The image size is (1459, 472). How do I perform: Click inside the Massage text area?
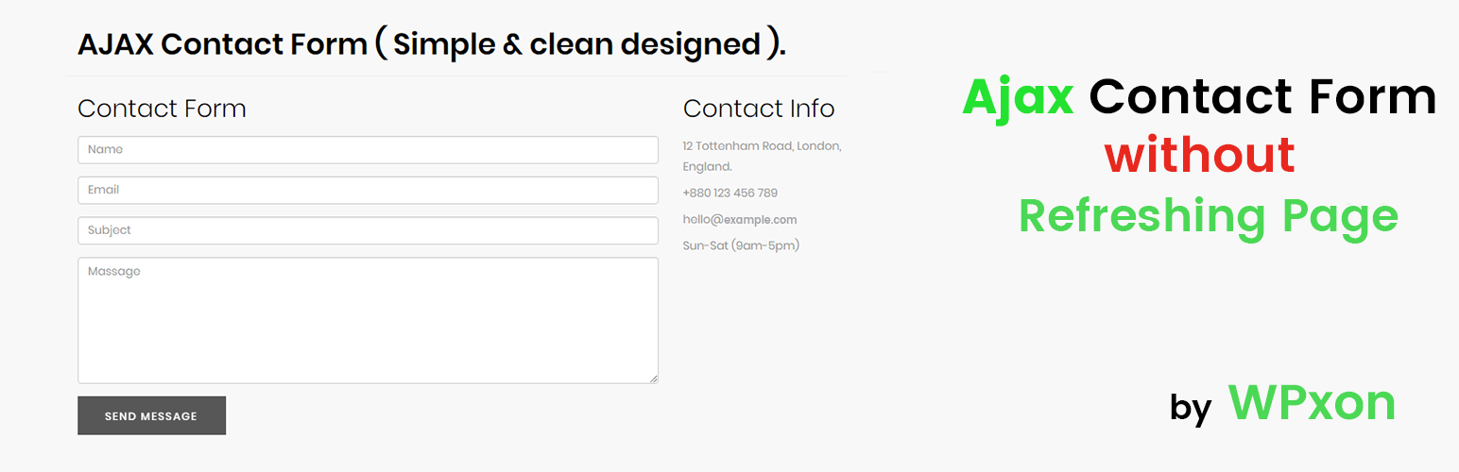click(368, 320)
